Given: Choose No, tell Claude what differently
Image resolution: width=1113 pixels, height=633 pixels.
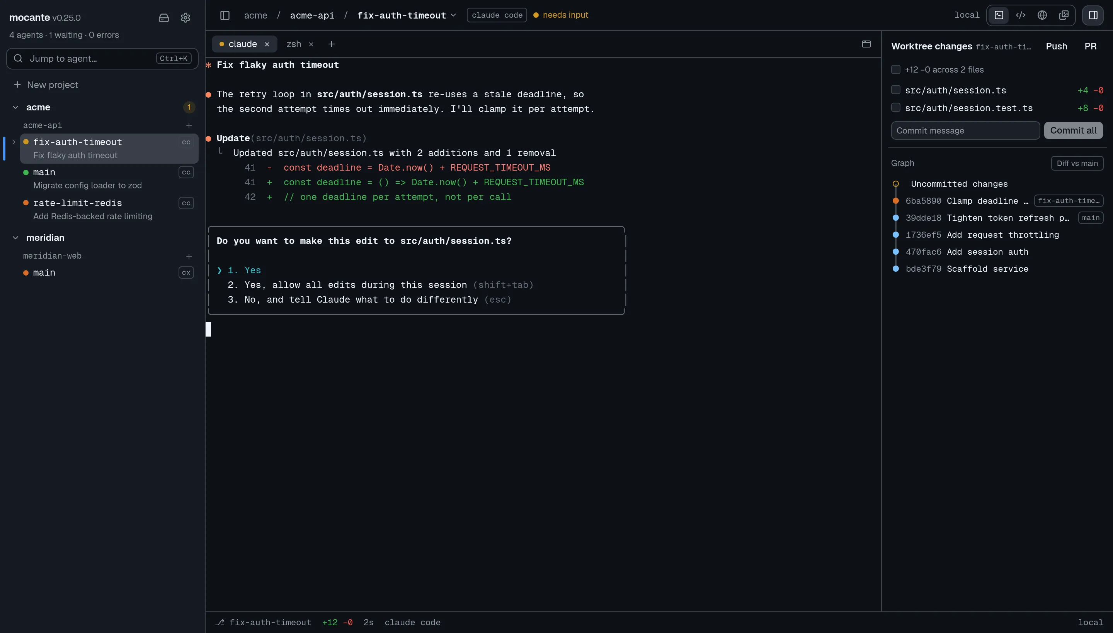Looking at the screenshot, I should tap(369, 300).
